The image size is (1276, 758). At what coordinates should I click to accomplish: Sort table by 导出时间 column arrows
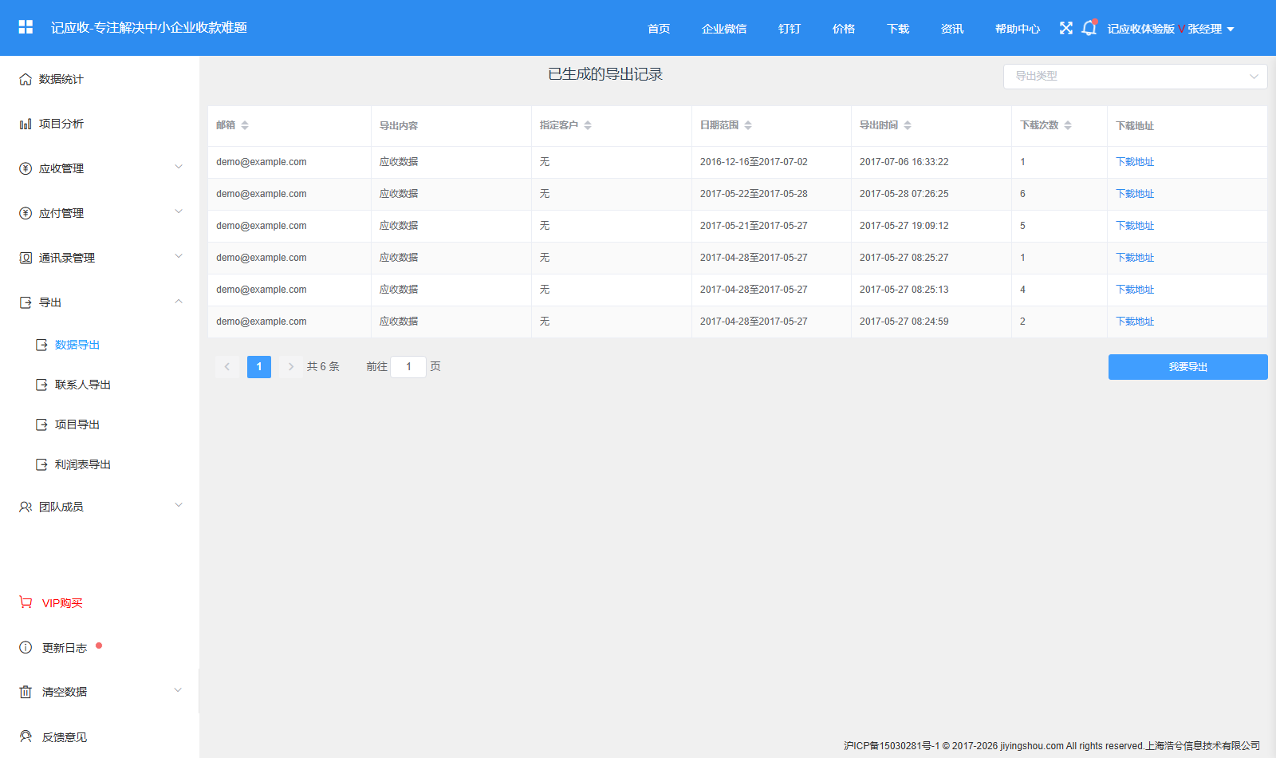pyautogui.click(x=908, y=125)
